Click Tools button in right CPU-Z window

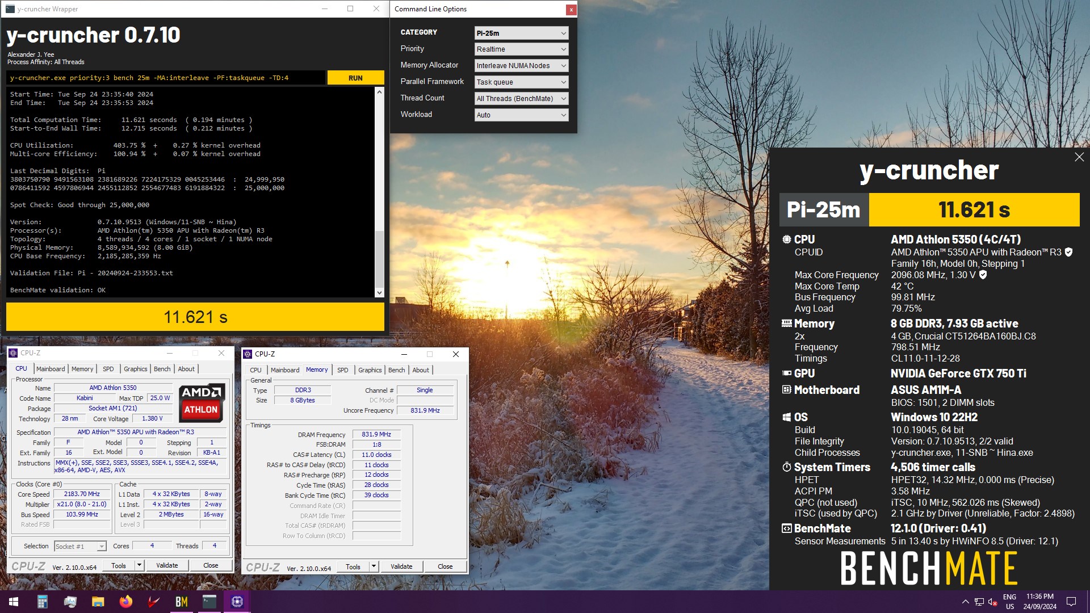pos(353,566)
